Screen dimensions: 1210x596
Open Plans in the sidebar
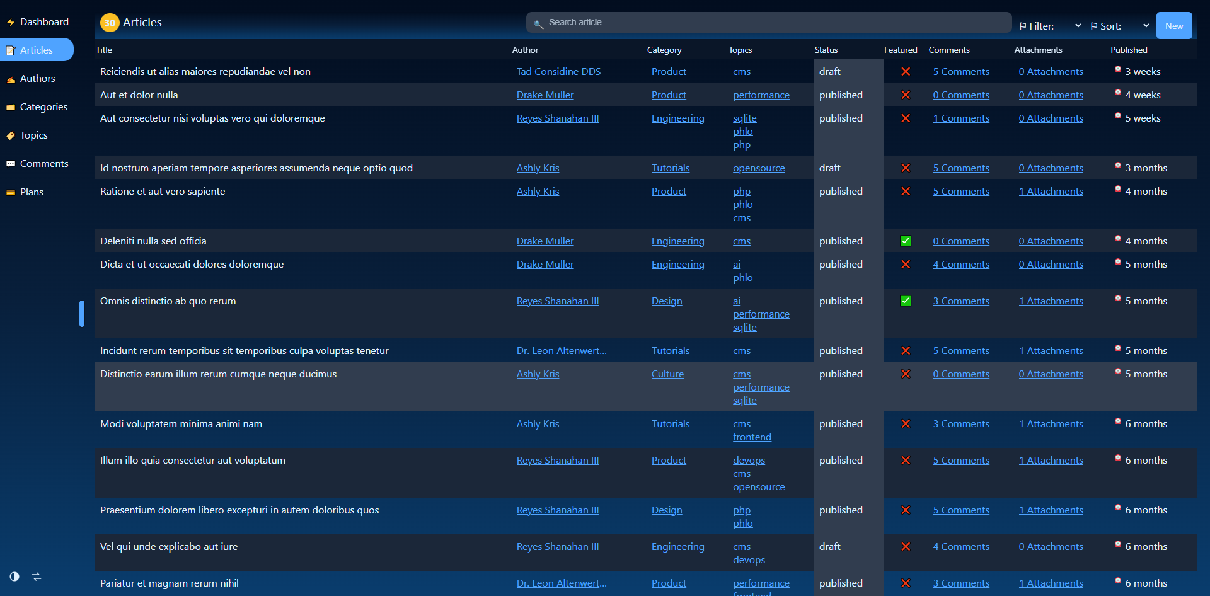37,192
